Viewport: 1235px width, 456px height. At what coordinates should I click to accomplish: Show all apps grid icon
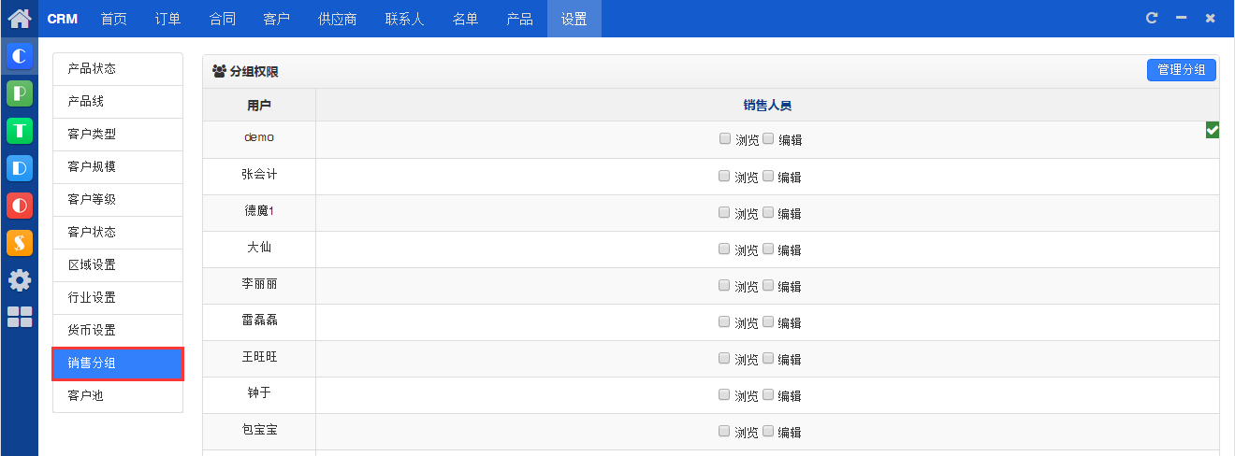(20, 317)
